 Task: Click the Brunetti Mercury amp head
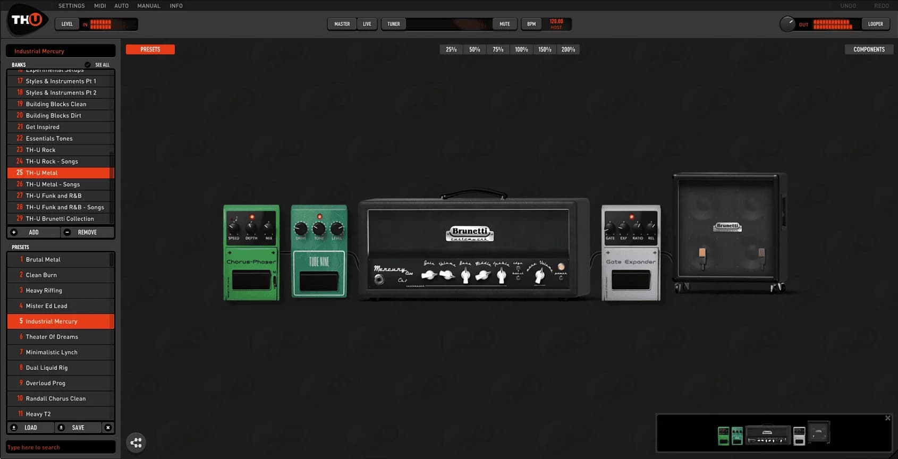tap(473, 250)
